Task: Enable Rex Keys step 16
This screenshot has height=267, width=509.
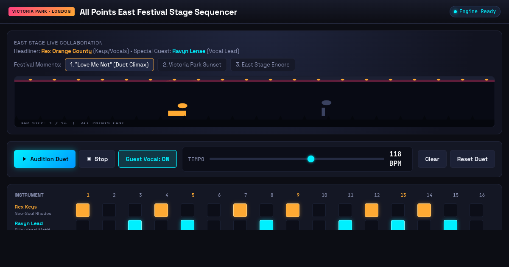Action: [476, 210]
